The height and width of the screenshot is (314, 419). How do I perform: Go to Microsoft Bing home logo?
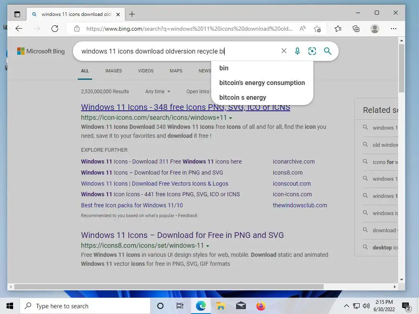coord(41,51)
